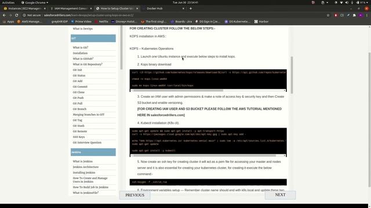Click the Jenkins section header bar
Screen dimensions: 371x208
[93, 152]
